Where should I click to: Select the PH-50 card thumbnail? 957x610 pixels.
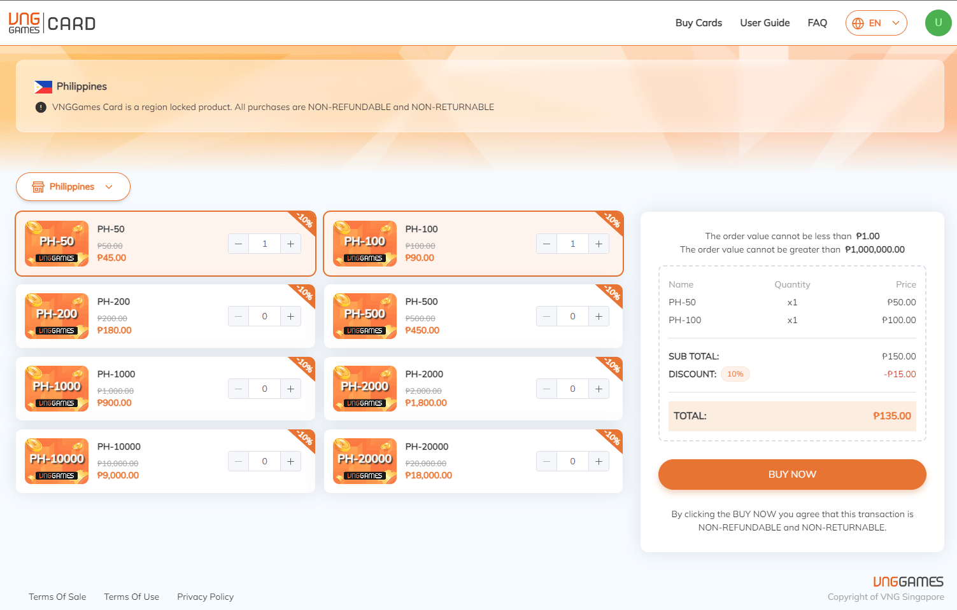57,244
